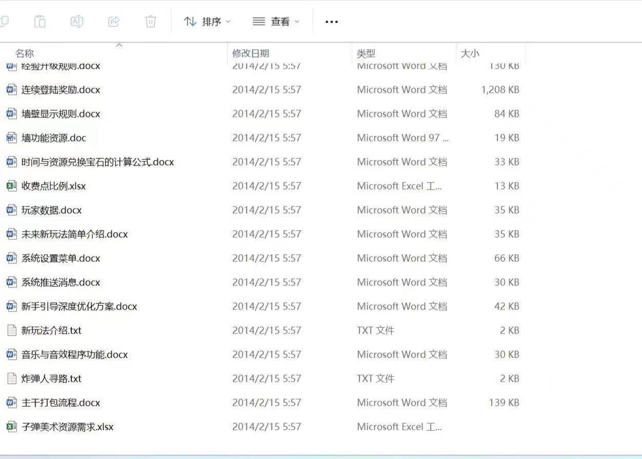Click Excel icon of 子弹美术资源需求.xlsx
The height and width of the screenshot is (459, 642).
12,427
